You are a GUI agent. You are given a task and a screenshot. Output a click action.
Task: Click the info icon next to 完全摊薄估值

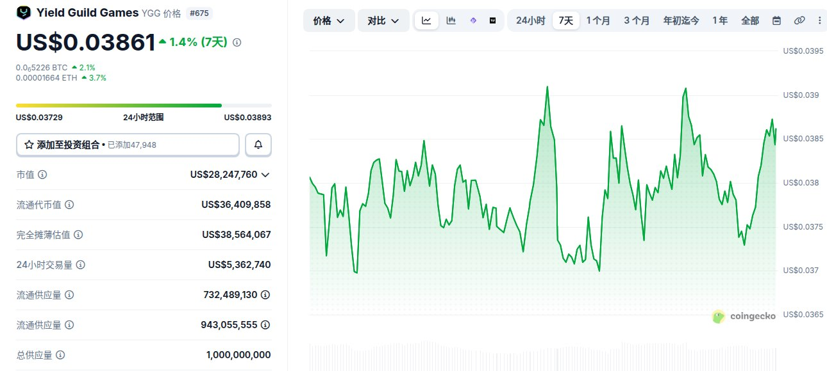[x=78, y=235]
